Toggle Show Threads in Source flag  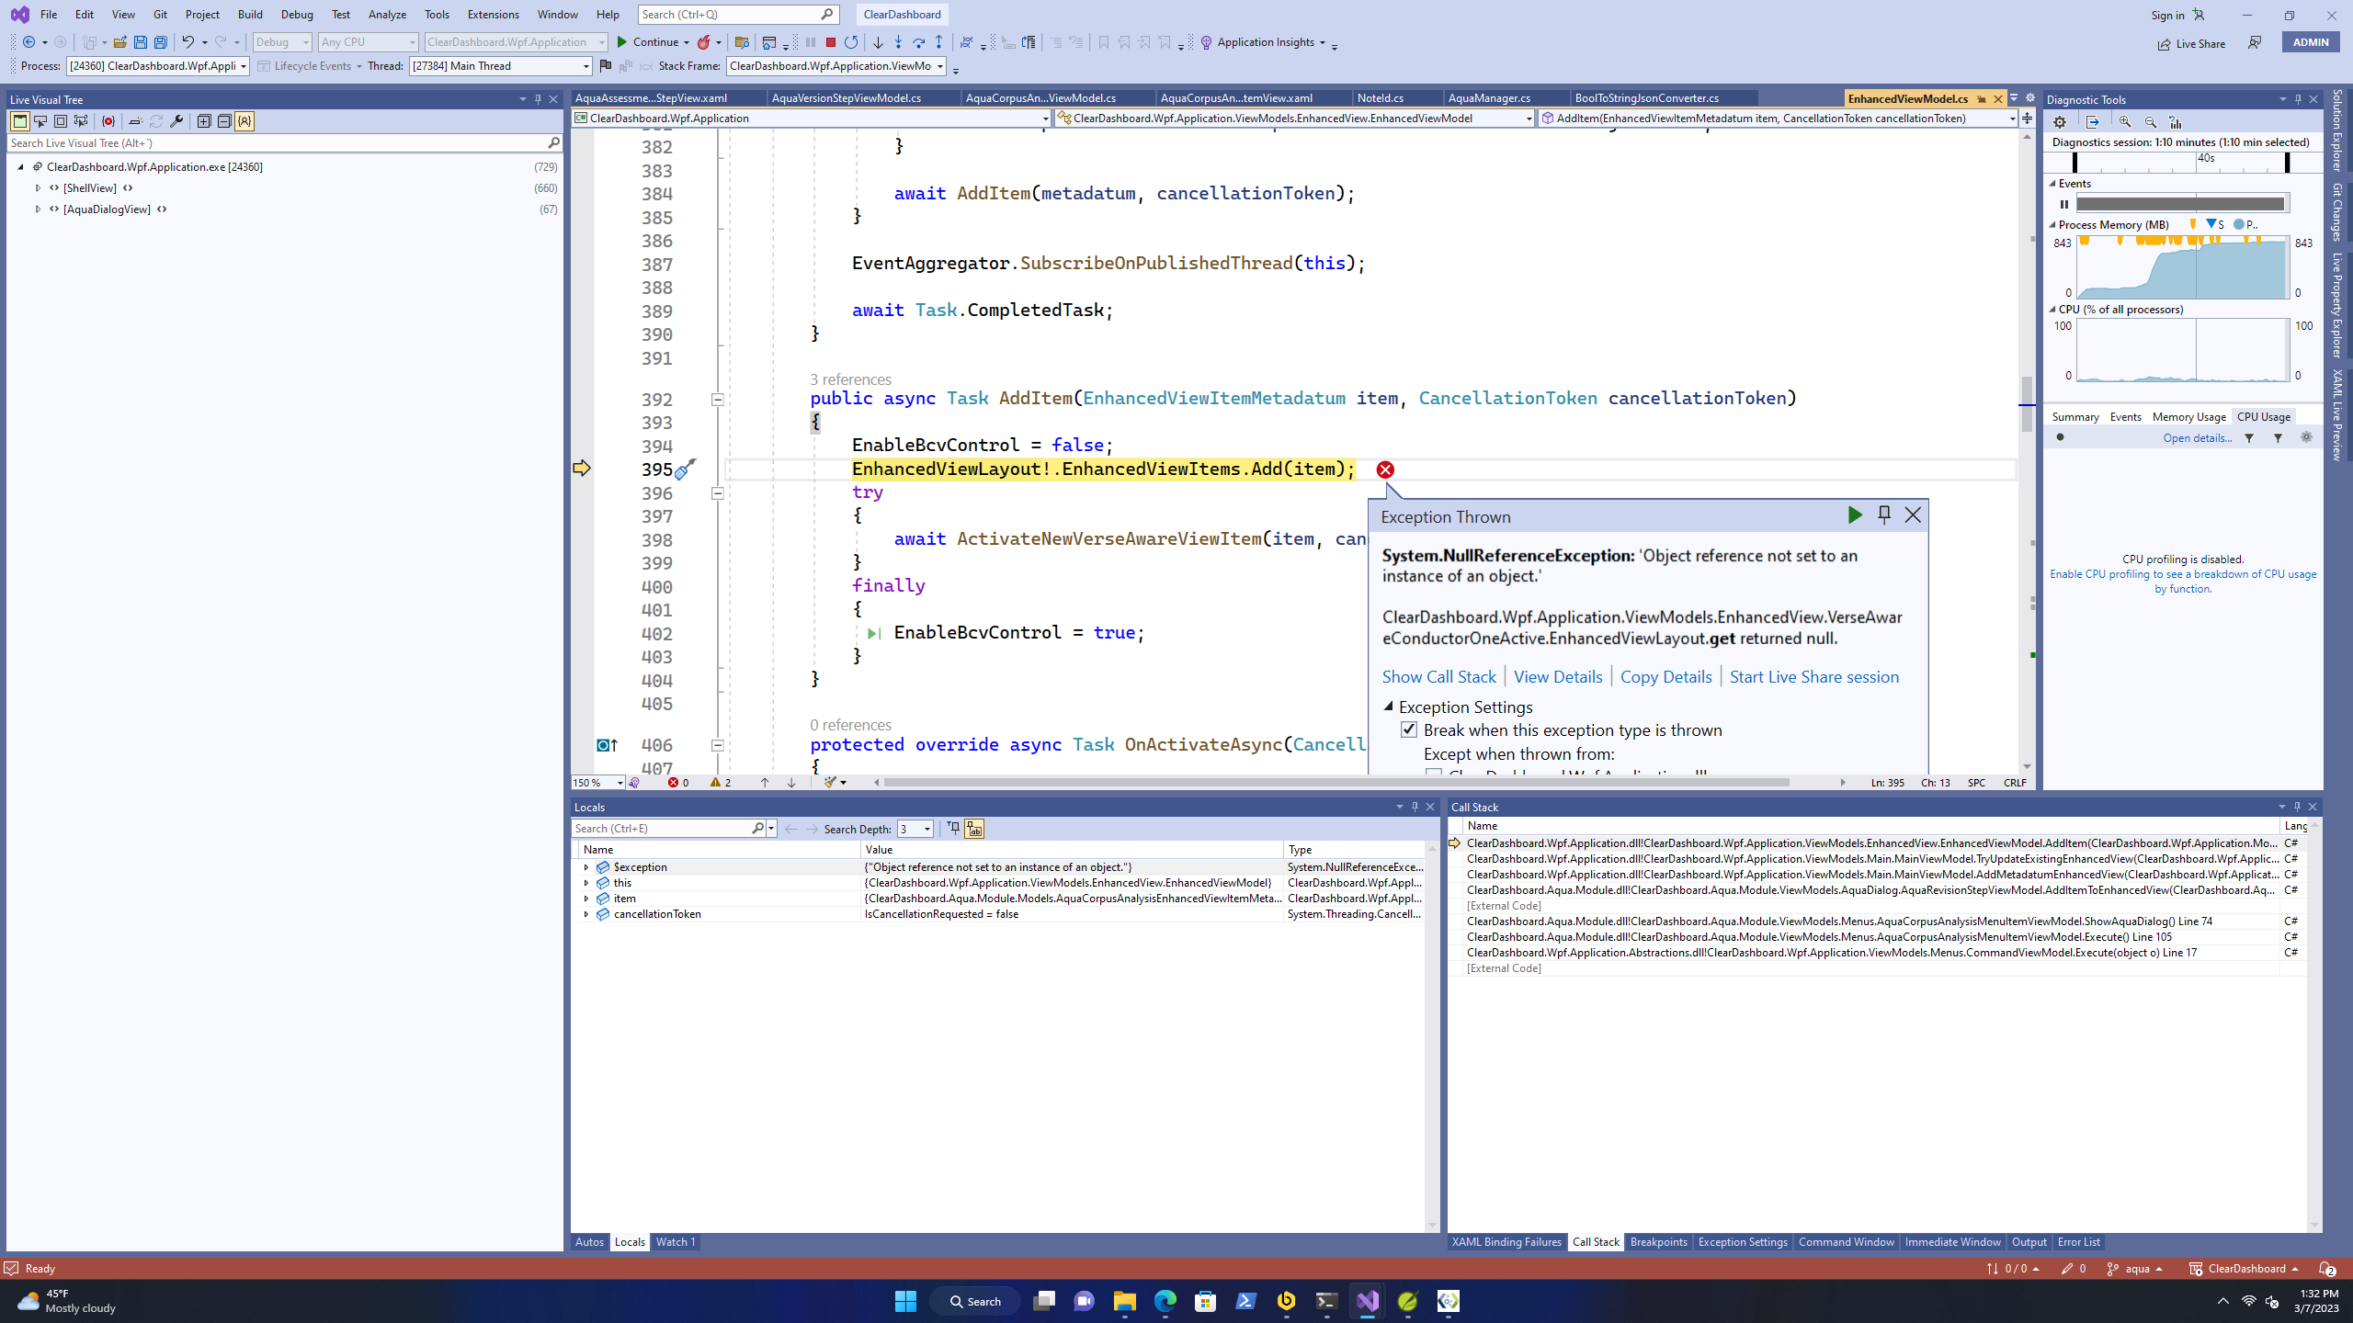(x=605, y=66)
